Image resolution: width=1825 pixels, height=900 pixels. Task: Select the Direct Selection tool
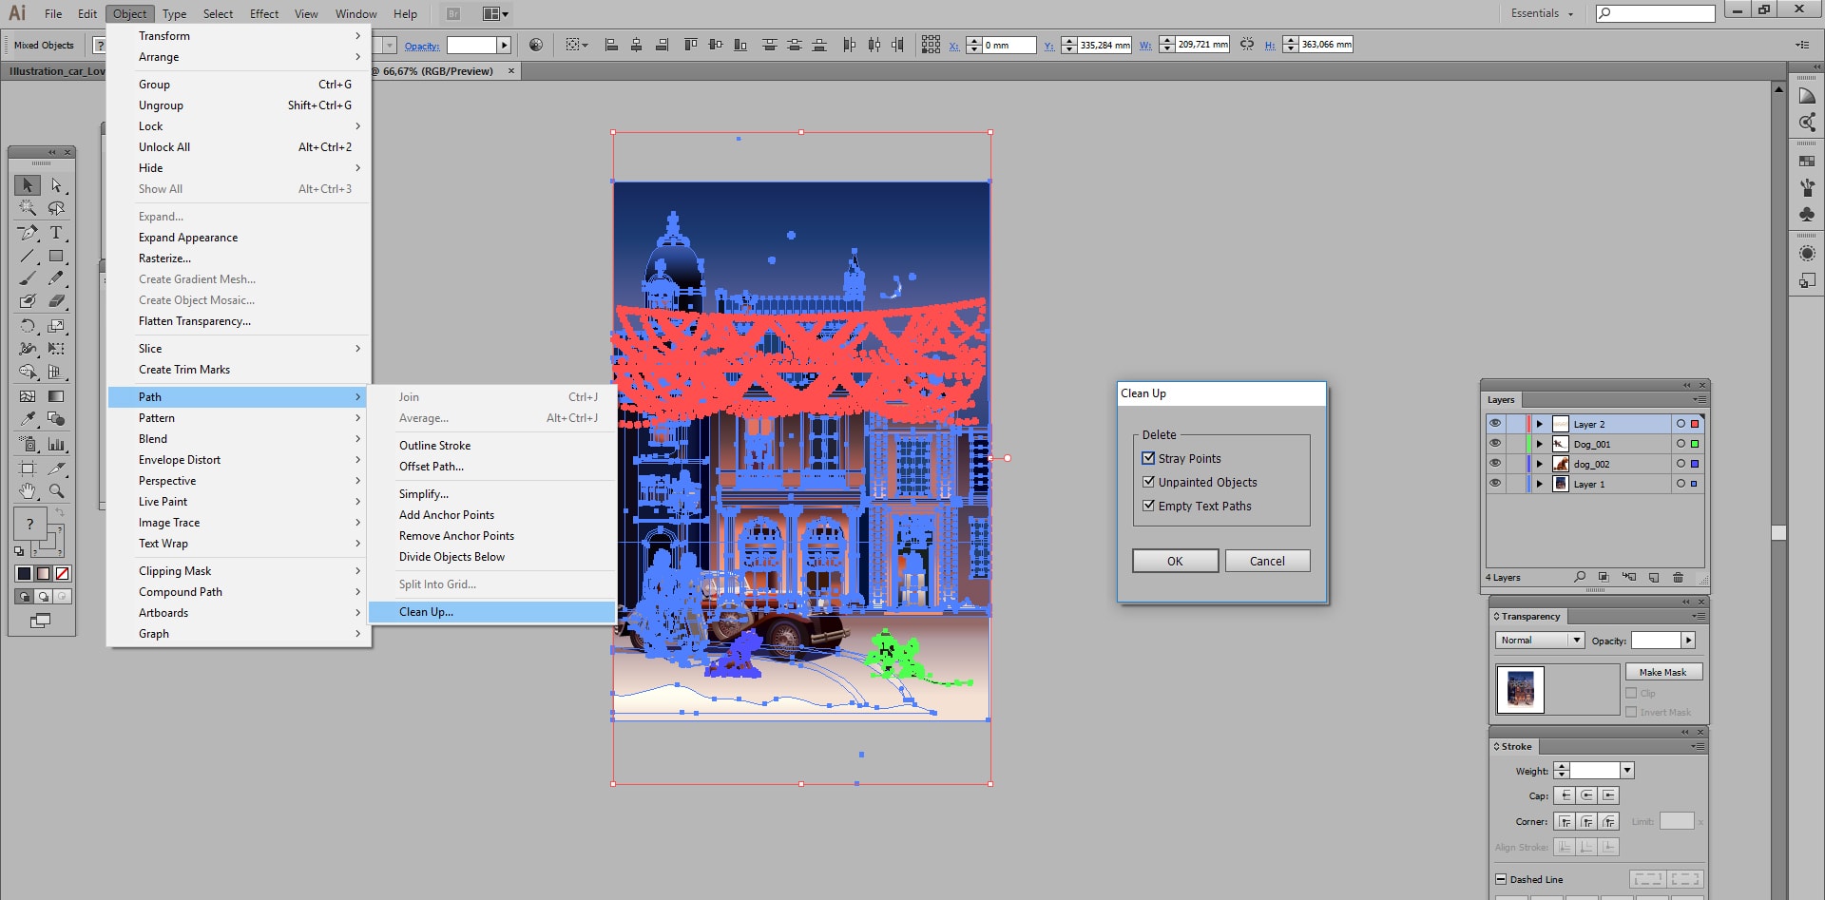pyautogui.click(x=56, y=185)
